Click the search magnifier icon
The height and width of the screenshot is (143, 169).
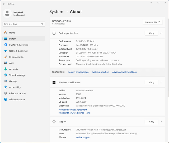(x=42, y=24)
